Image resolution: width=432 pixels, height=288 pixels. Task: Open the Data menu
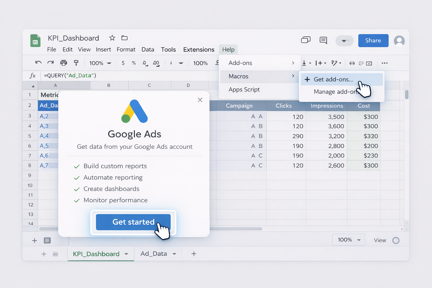(148, 49)
